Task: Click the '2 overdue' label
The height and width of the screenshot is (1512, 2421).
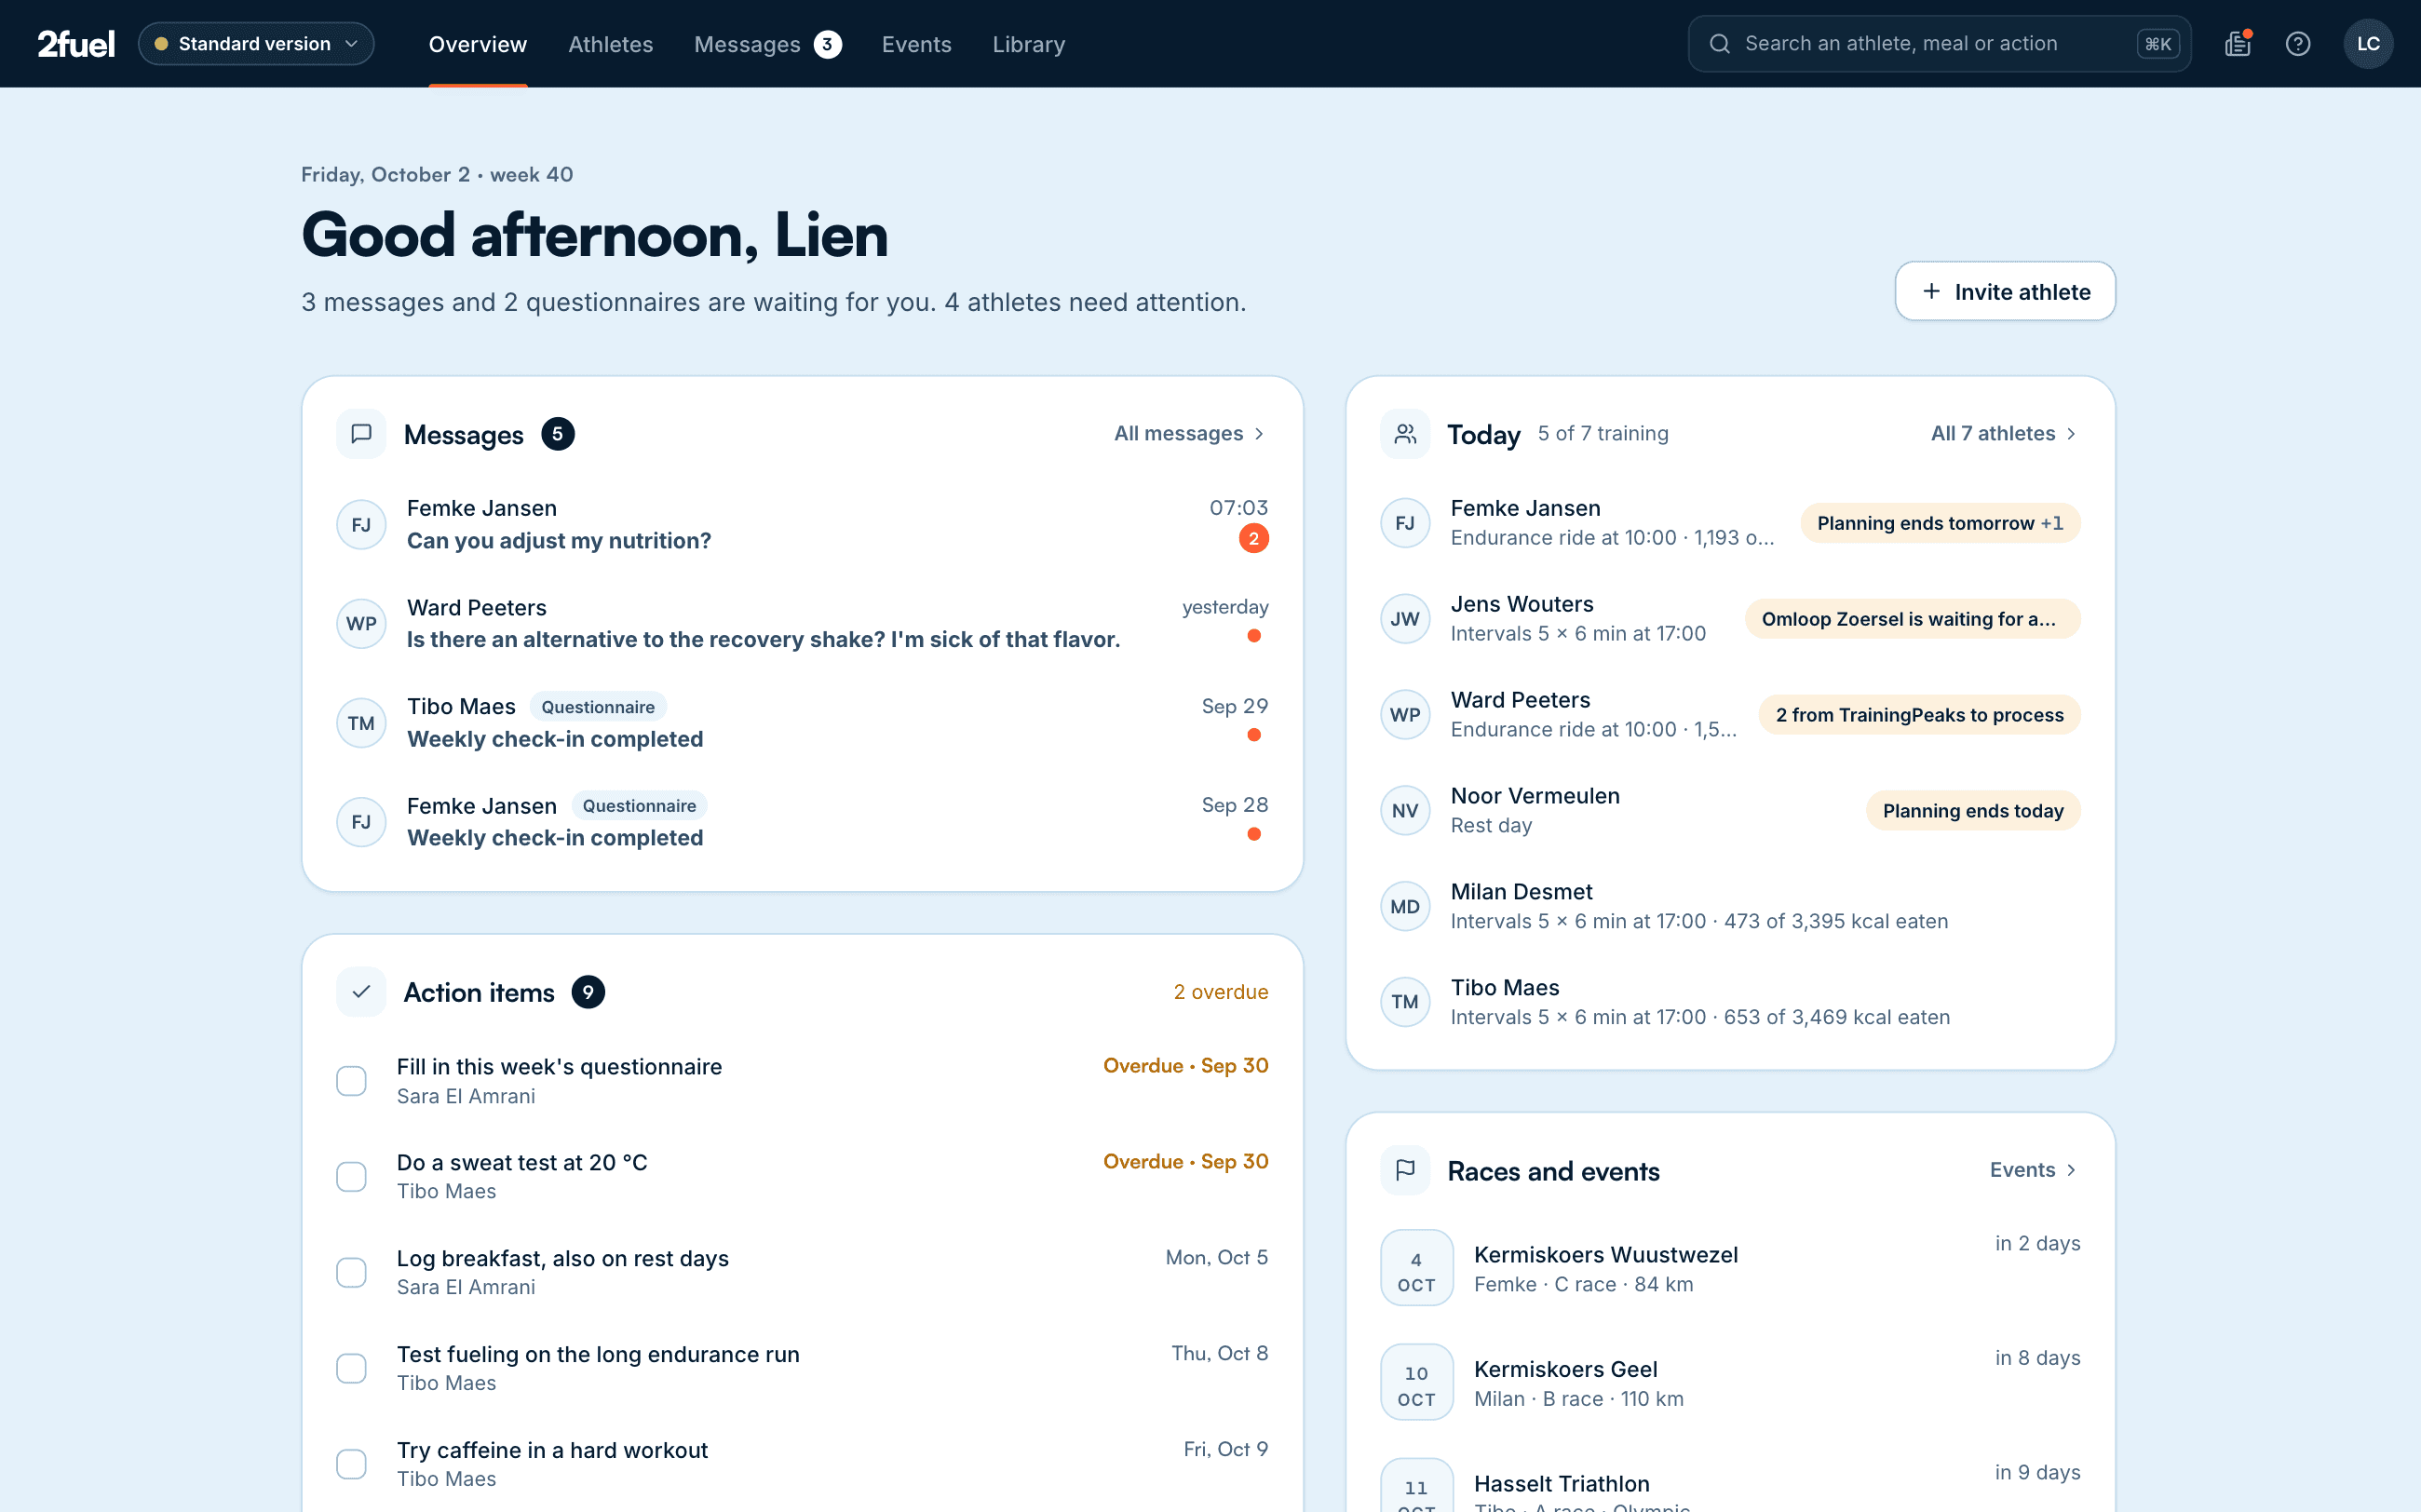Action: click(1220, 992)
